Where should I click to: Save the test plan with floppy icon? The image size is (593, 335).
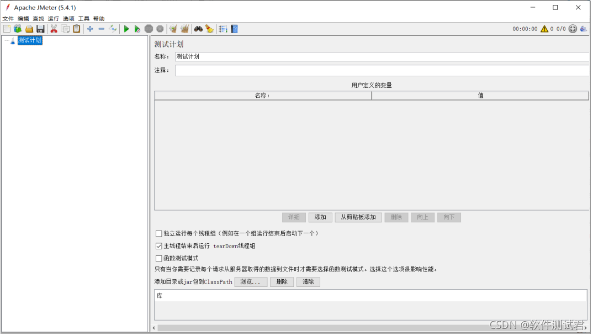coord(40,29)
